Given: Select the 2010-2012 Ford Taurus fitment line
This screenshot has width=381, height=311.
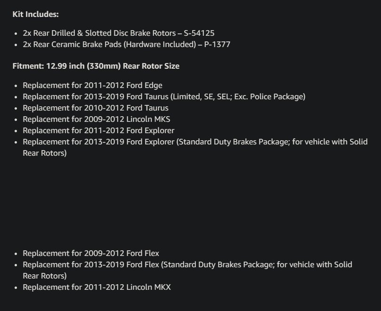Looking at the screenshot, I should [x=95, y=108].
